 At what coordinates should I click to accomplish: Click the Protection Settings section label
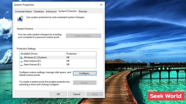(x=26, y=49)
